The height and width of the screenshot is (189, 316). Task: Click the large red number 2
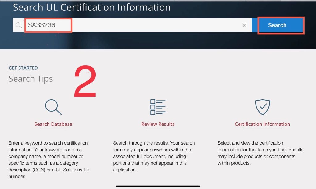point(85,82)
